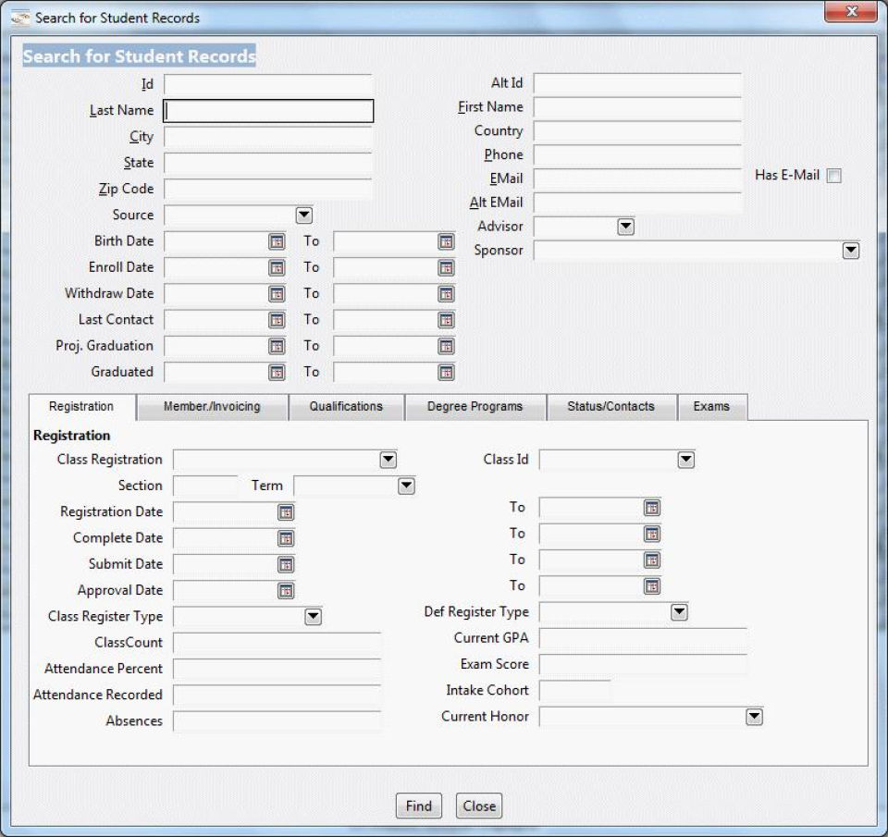Open Registration Date calendar picker
This screenshot has width=888, height=837.
click(286, 512)
